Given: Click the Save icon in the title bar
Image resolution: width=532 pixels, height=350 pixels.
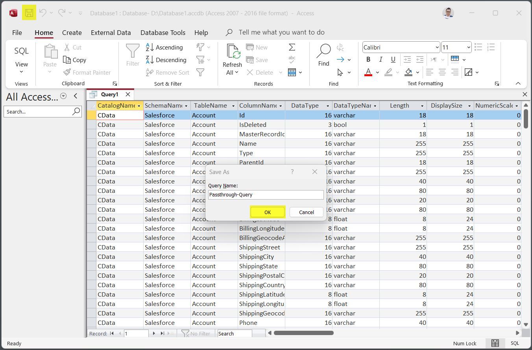Looking at the screenshot, I should [29, 13].
